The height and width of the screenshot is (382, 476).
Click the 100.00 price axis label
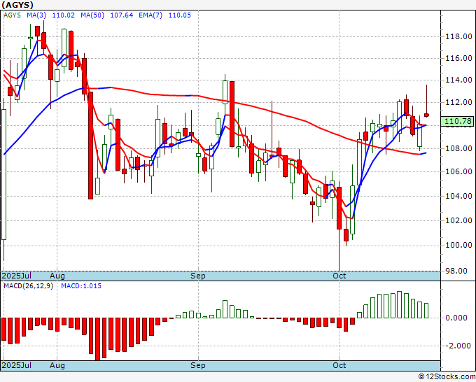[x=458, y=245]
